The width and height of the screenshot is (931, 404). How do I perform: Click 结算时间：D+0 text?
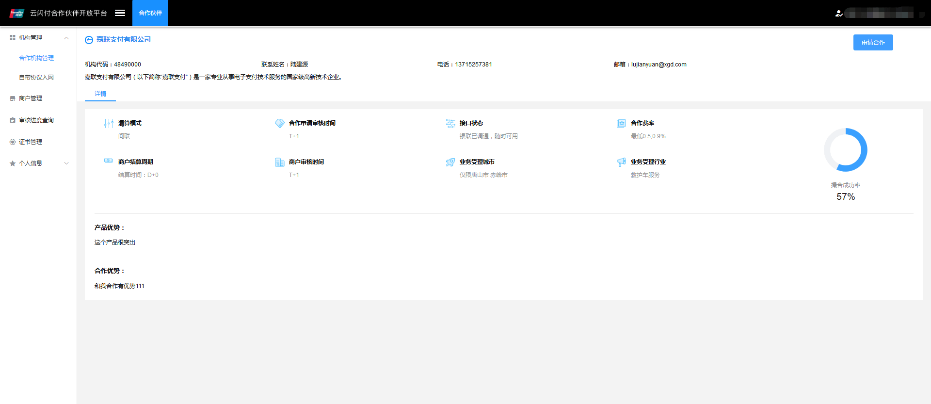138,175
